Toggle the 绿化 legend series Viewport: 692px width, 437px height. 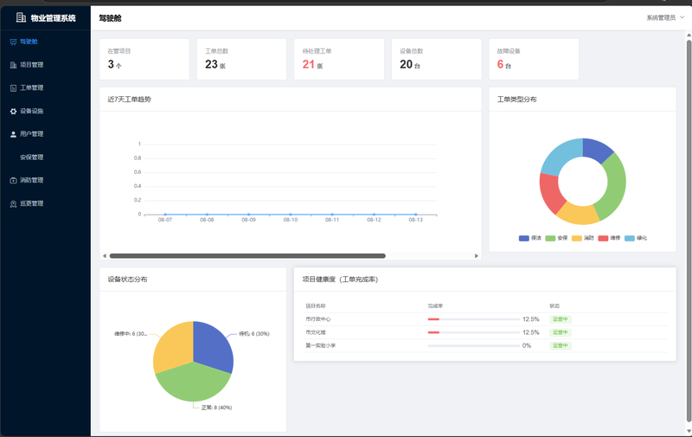(x=636, y=238)
